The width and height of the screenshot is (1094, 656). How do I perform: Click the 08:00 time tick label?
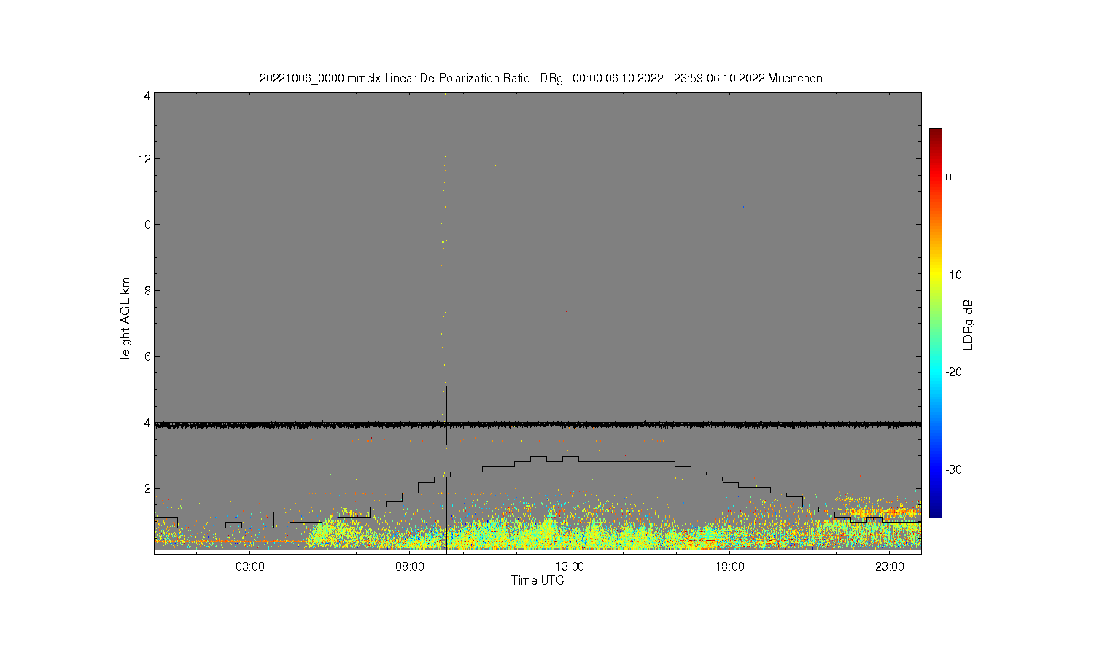click(x=410, y=567)
